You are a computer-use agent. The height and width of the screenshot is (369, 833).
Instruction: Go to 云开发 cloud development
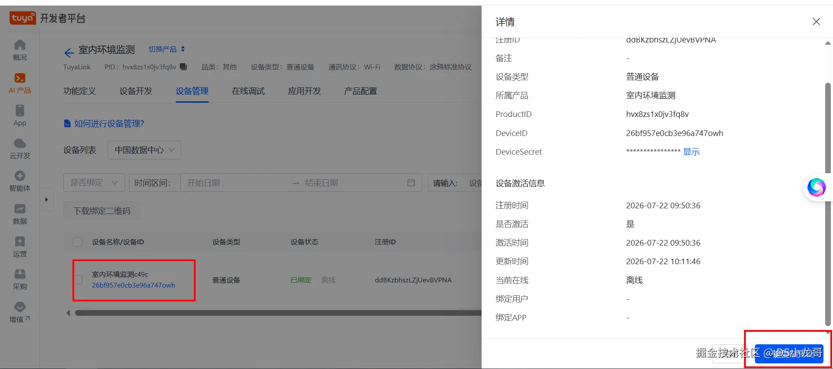click(20, 149)
